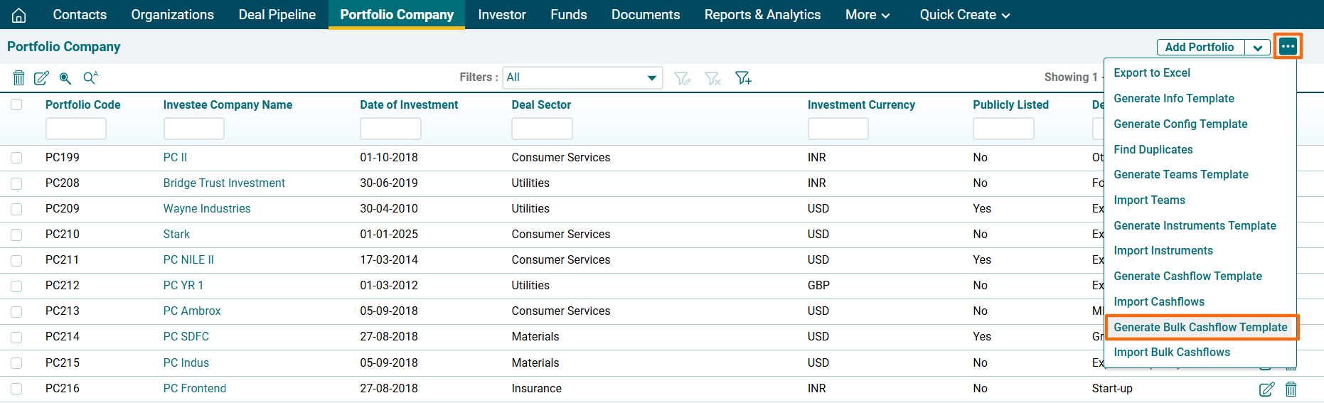Delete the PC216 row using its trash icon
This screenshot has height=403, width=1324.
click(1291, 389)
